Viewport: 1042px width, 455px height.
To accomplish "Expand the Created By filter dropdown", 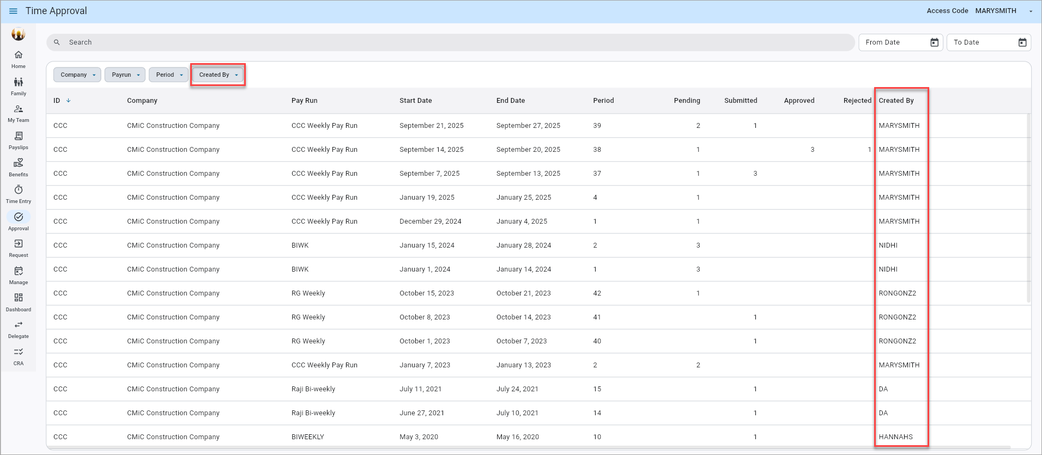I will [218, 75].
